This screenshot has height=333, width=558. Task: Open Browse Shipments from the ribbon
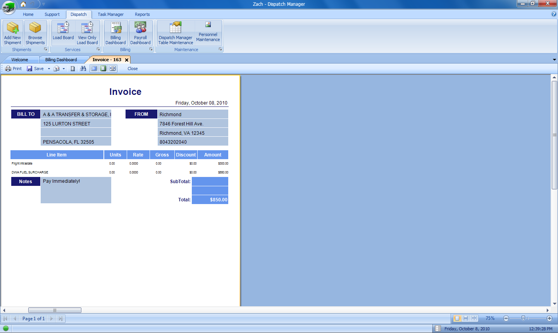click(x=35, y=33)
